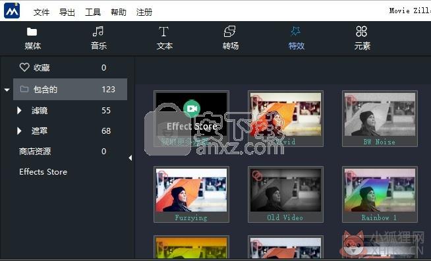Collapse the 包含的 tree arrow

tap(7, 90)
